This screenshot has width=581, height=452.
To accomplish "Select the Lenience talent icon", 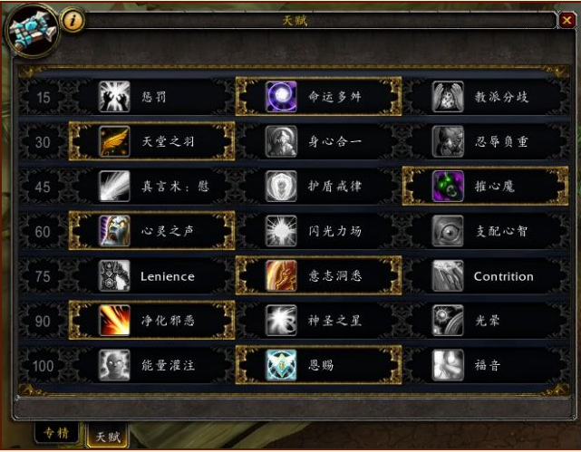I will 114,275.
